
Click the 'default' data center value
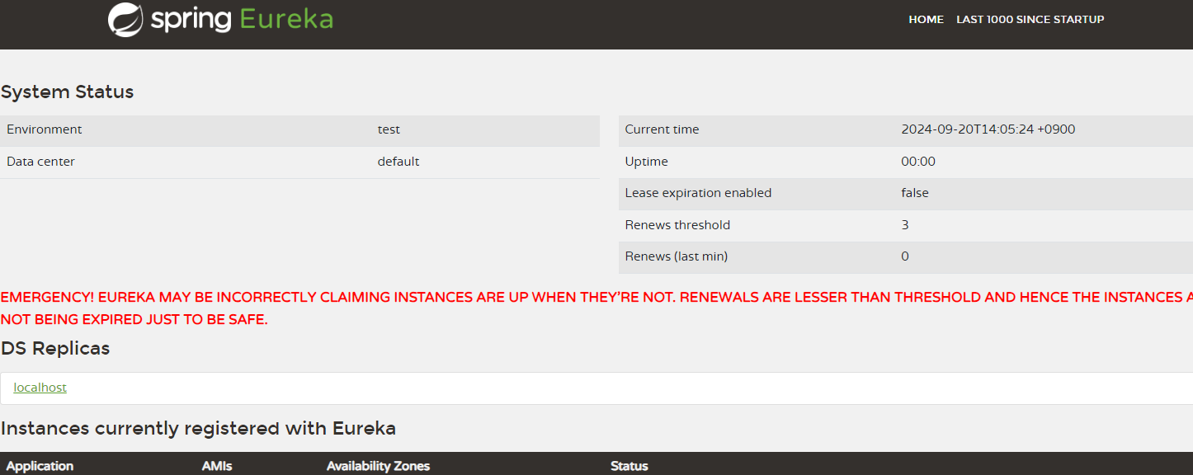point(398,162)
